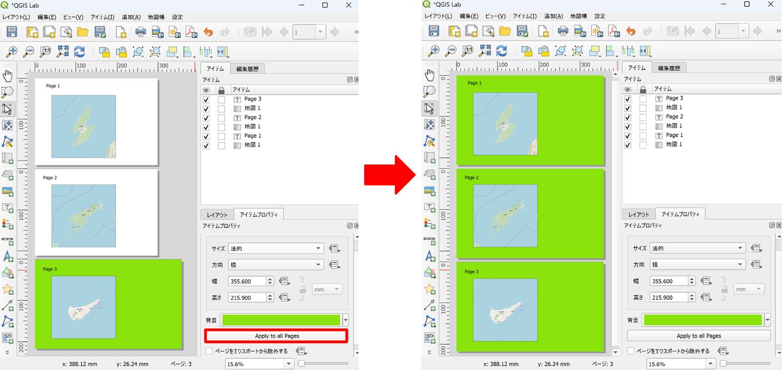Open レイアウト(L) menu in left window
Image resolution: width=782 pixels, height=370 pixels.
[x=16, y=17]
